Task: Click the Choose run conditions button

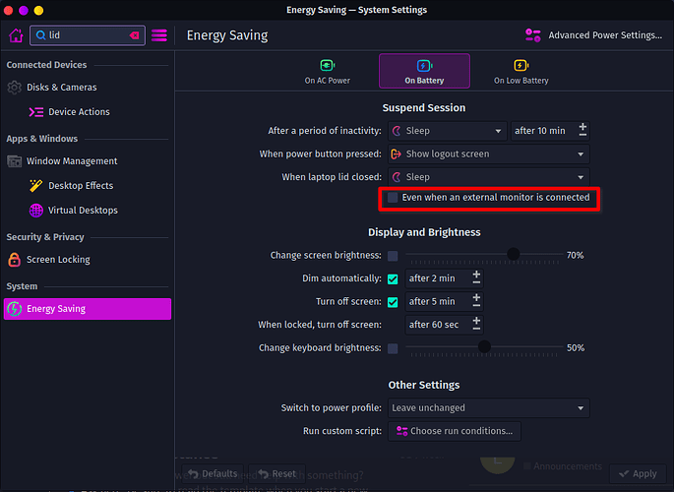Action: (x=454, y=431)
